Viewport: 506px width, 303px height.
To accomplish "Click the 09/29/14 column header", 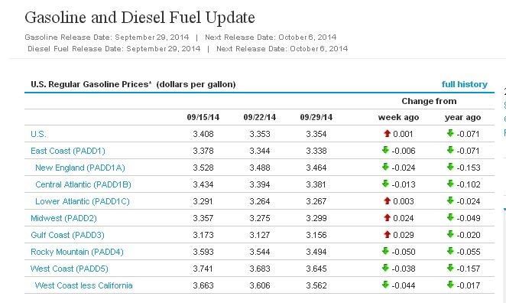I will click(316, 117).
